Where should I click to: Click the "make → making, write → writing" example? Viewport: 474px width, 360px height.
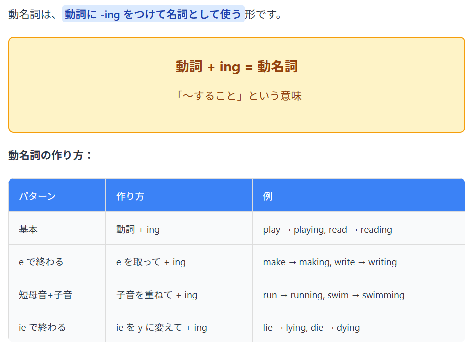point(330,262)
